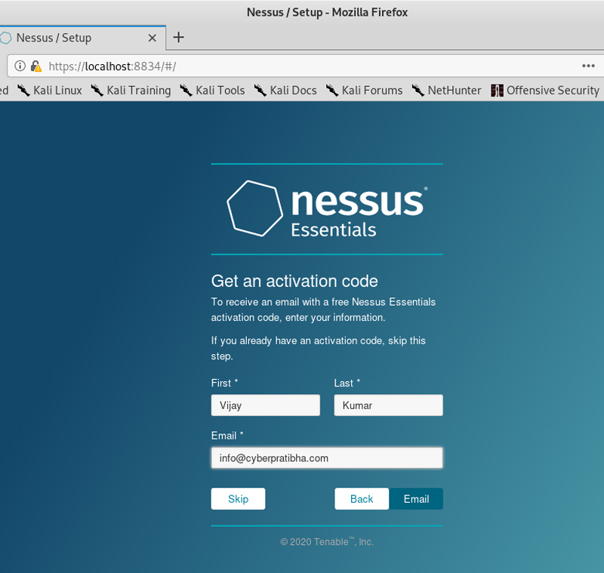Open the Kali Forums bookmark
Screen dimensions: 604x573
(x=365, y=90)
